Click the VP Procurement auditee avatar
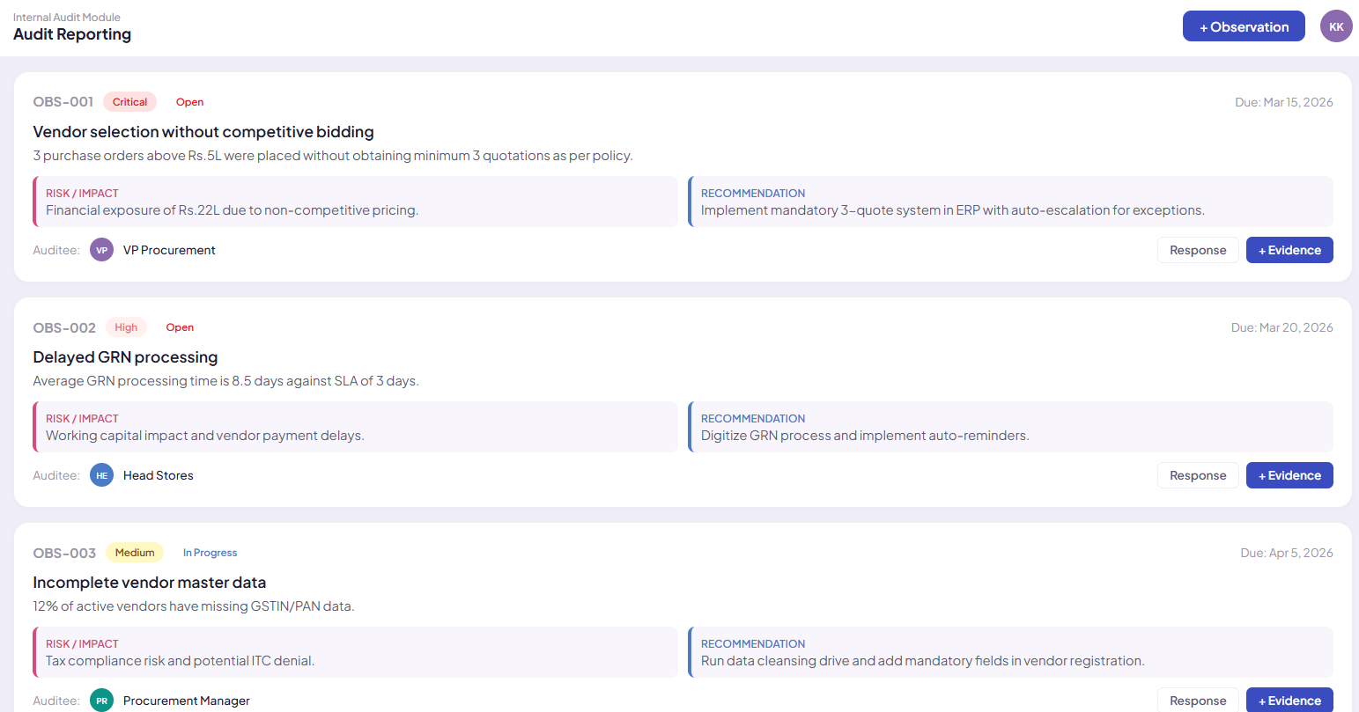The image size is (1359, 712). pyautogui.click(x=102, y=250)
